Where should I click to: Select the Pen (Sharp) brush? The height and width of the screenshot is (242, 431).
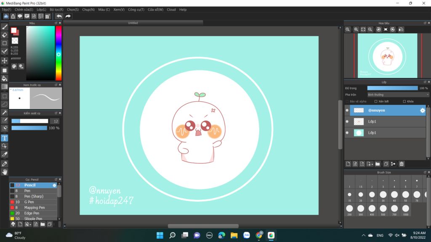(33, 196)
